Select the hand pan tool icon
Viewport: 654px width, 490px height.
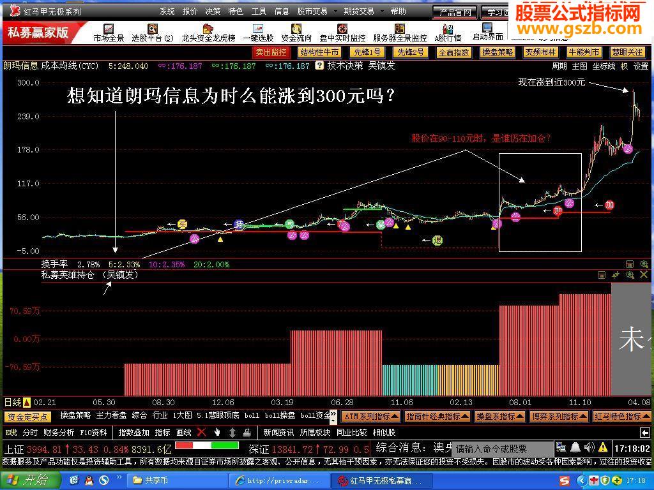tap(217, 432)
